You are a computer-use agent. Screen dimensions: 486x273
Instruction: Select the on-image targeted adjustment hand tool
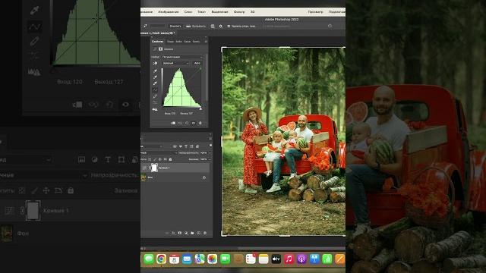click(155, 63)
